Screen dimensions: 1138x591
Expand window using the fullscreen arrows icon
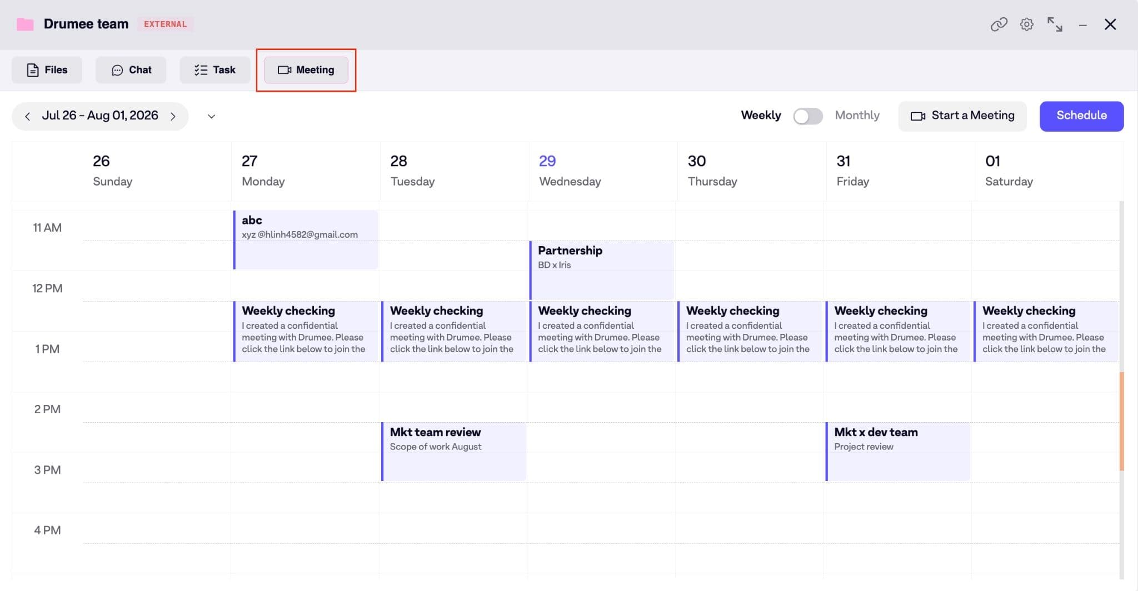click(x=1055, y=24)
